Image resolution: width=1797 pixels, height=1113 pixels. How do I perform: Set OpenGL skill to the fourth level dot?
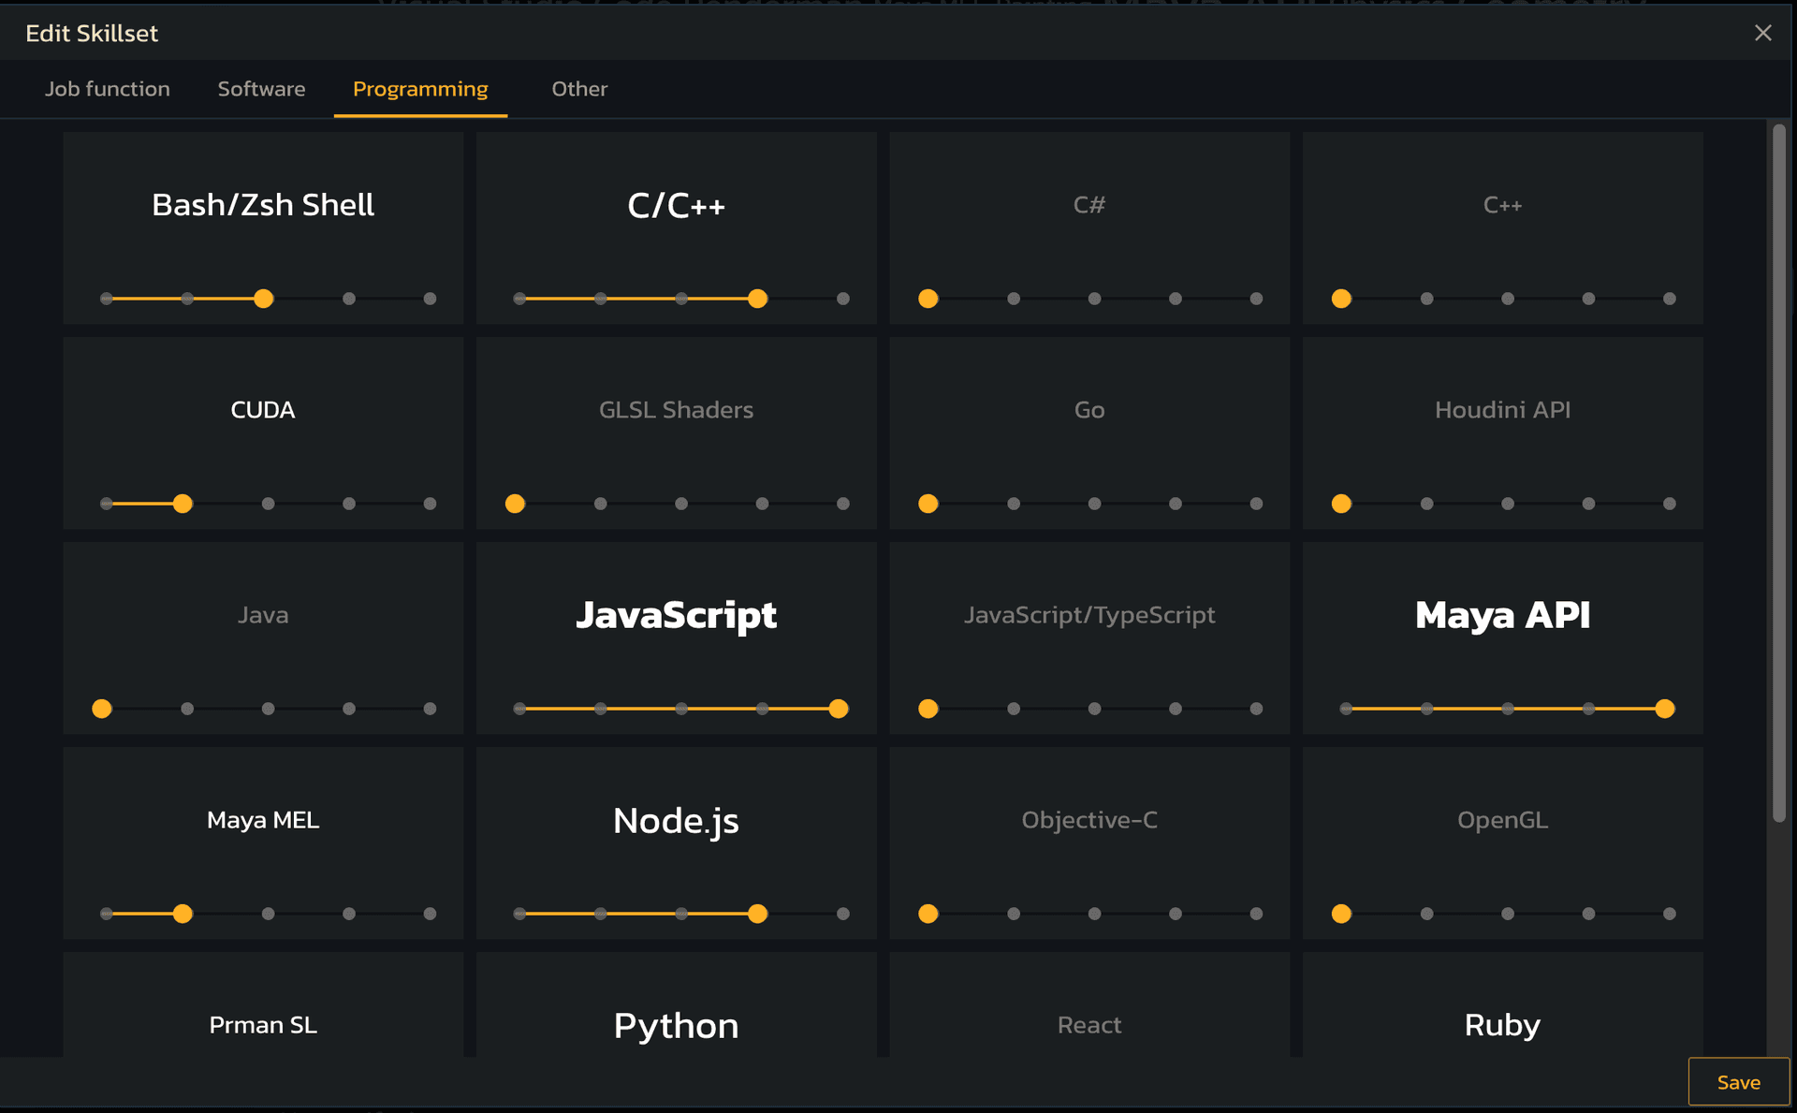[x=1588, y=914]
